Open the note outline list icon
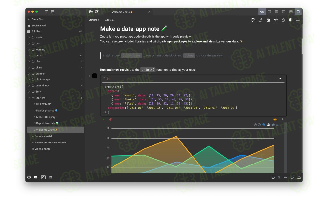 point(298,20)
